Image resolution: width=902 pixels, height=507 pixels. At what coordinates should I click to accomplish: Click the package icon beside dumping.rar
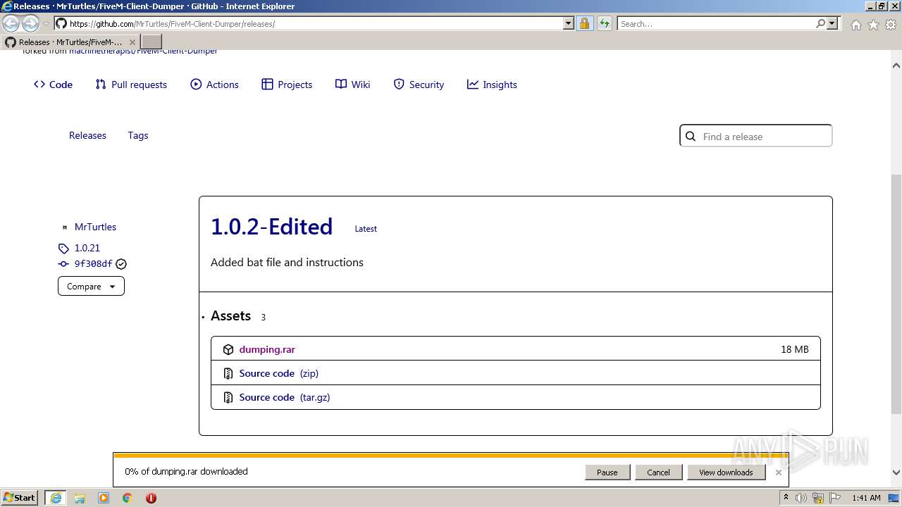point(228,349)
